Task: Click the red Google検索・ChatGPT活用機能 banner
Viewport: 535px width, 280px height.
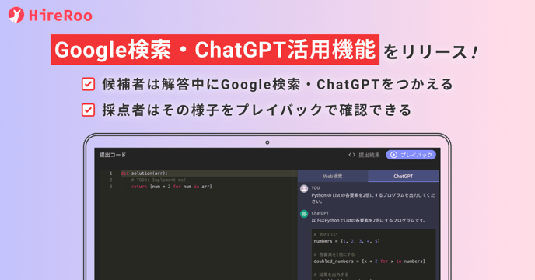Action: (x=215, y=50)
